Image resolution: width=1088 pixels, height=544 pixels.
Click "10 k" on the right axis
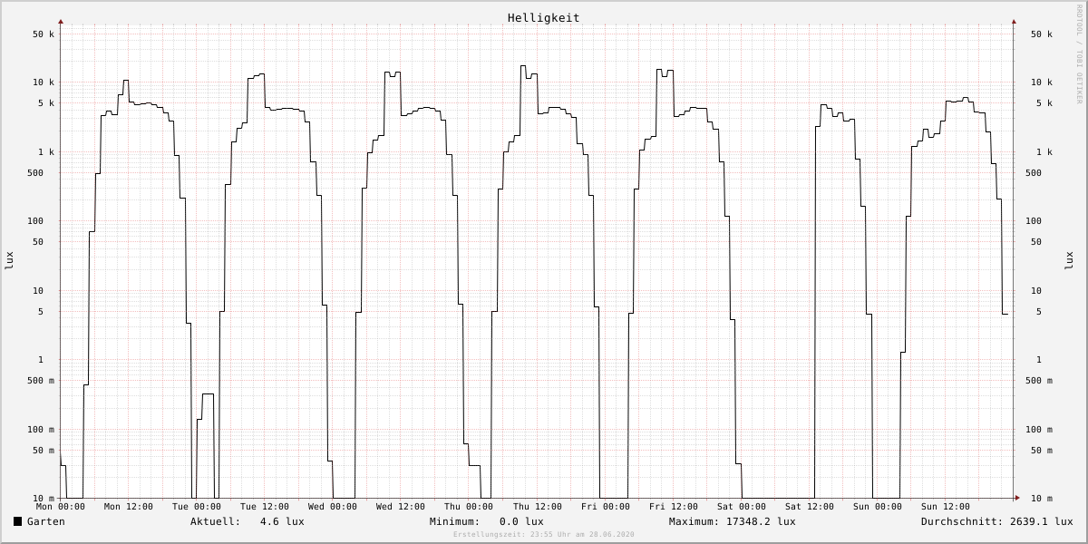point(1042,83)
